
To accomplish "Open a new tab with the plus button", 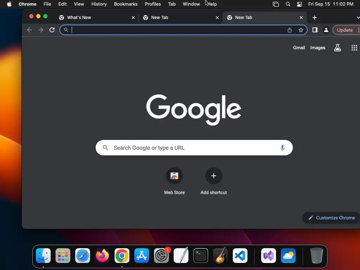I will pyautogui.click(x=315, y=18).
